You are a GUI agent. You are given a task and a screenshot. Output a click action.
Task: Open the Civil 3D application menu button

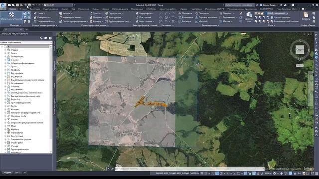point(3,6)
